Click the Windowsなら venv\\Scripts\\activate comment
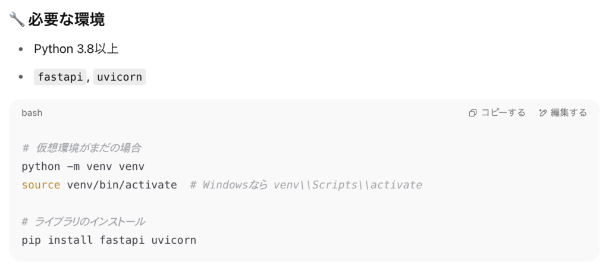Image resolution: width=609 pixels, height=271 pixels. coord(306,185)
